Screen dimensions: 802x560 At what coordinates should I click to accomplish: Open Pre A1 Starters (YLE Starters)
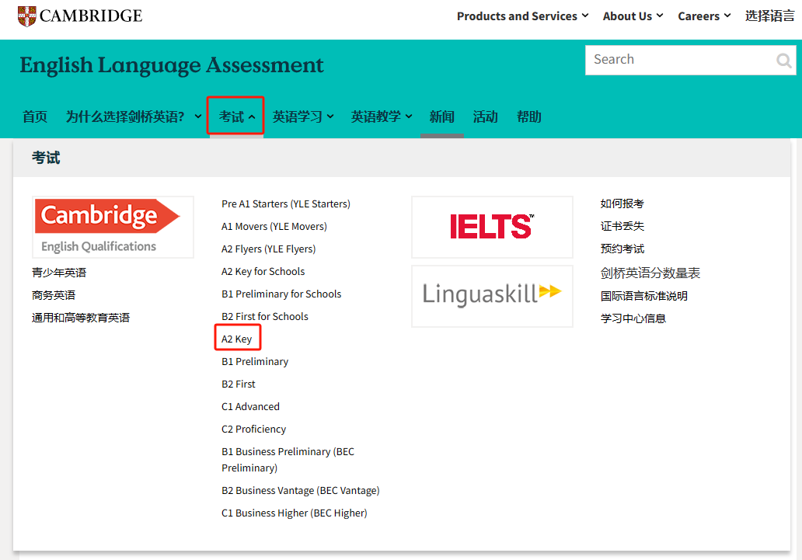pos(286,204)
